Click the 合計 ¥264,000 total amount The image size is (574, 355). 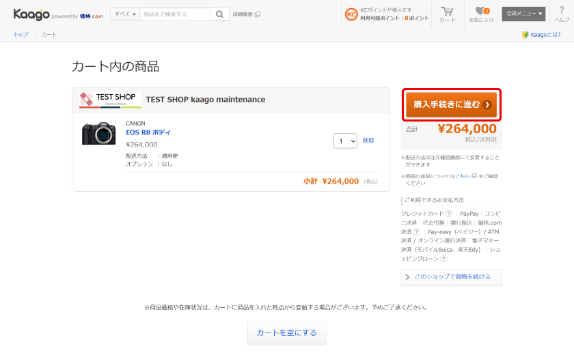(452, 129)
